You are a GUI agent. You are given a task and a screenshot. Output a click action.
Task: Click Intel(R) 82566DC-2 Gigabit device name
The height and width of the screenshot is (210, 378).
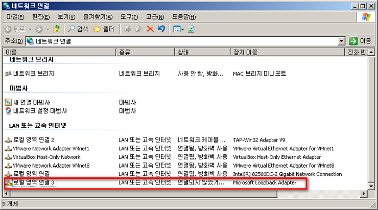point(288,174)
